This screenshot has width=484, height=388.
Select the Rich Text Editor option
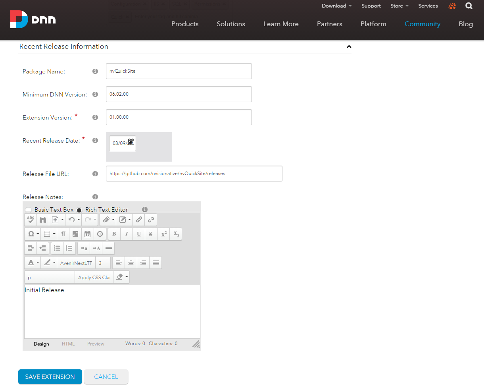(x=79, y=210)
